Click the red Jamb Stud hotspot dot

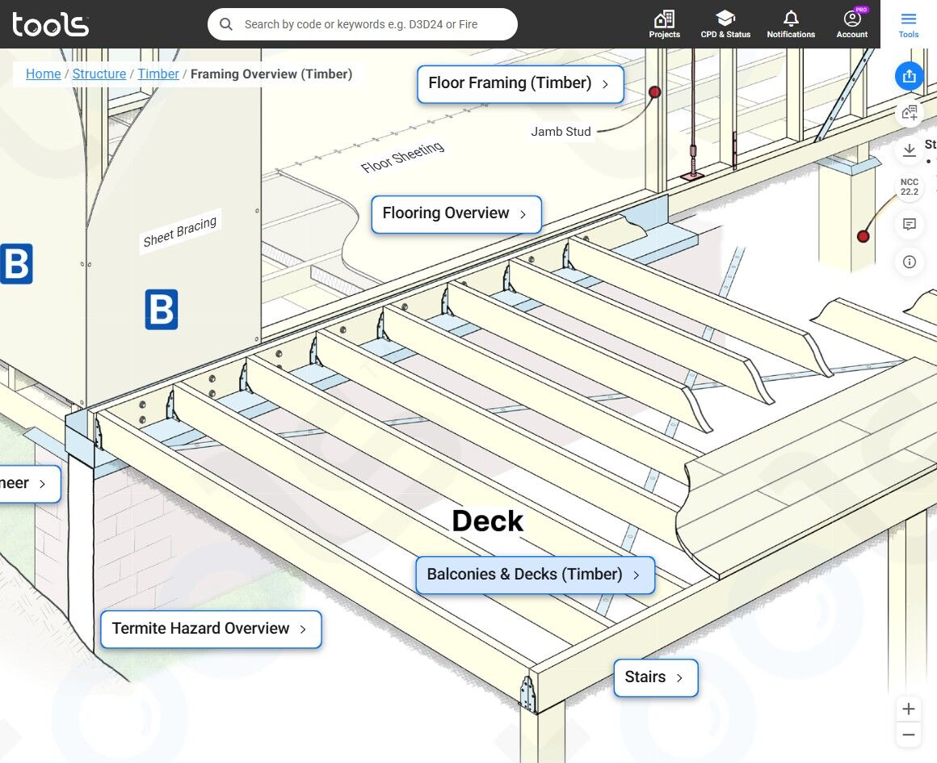tap(654, 92)
